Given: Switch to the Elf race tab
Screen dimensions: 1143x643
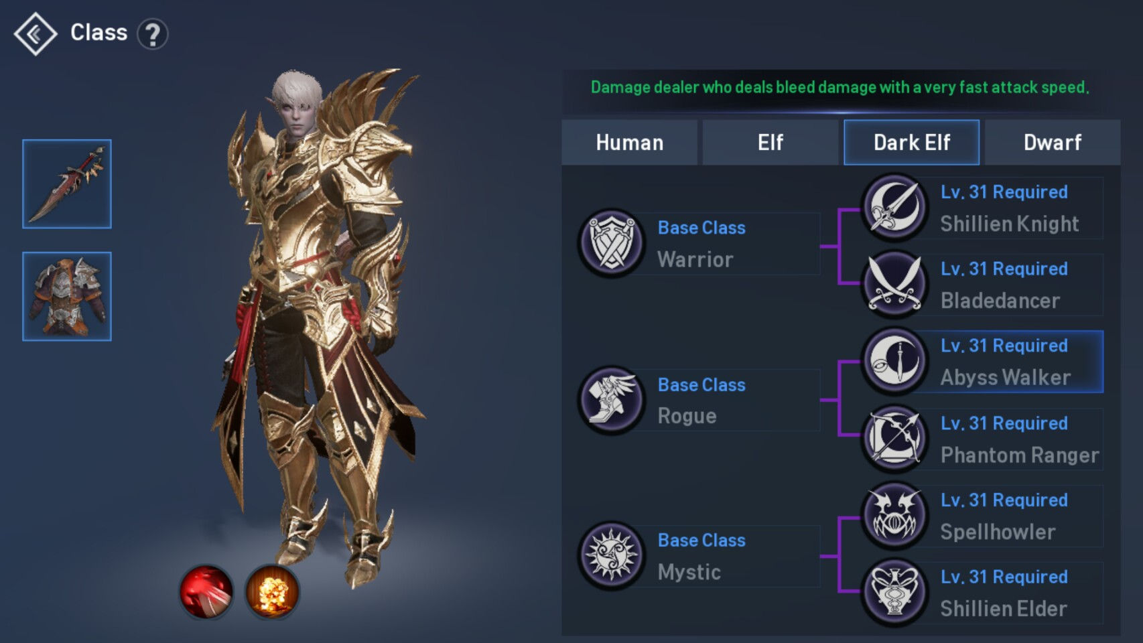Looking at the screenshot, I should click(770, 143).
